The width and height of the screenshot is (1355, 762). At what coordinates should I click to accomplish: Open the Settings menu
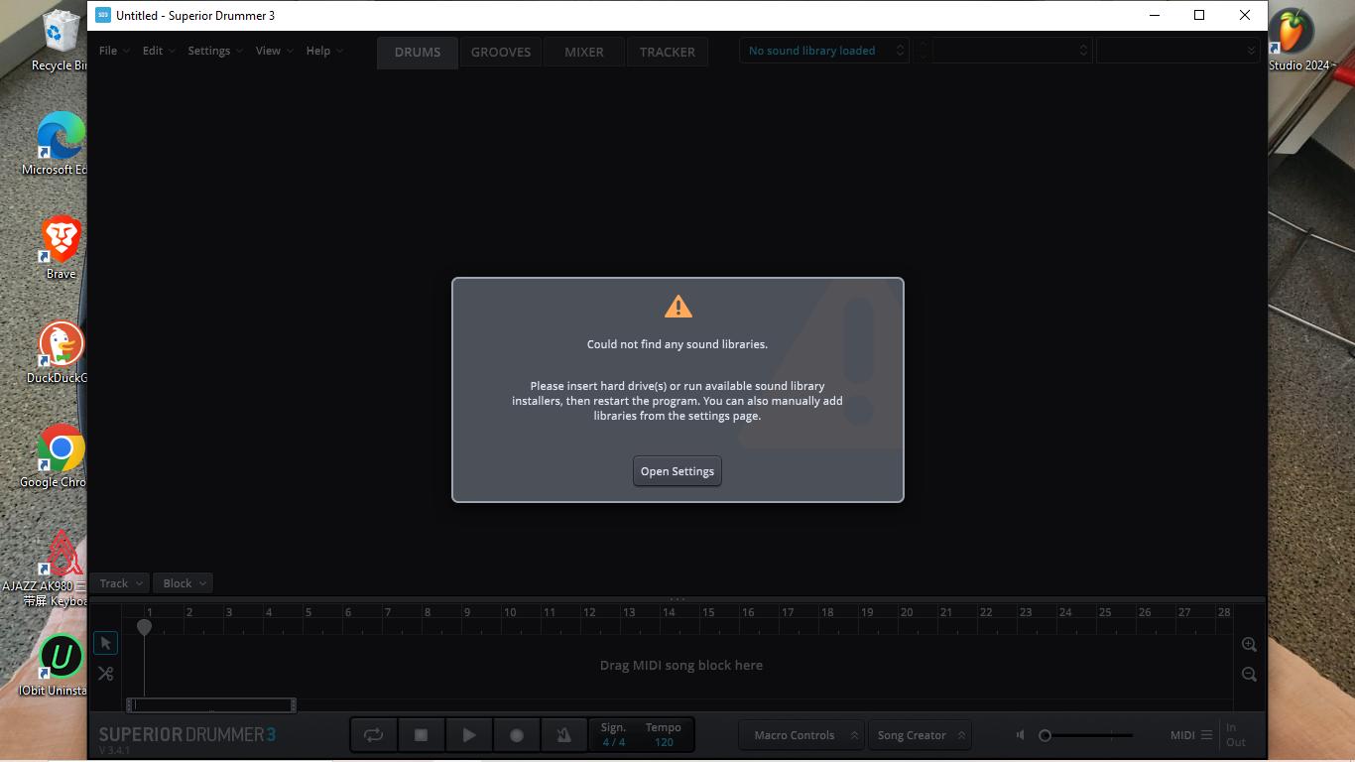point(214,51)
